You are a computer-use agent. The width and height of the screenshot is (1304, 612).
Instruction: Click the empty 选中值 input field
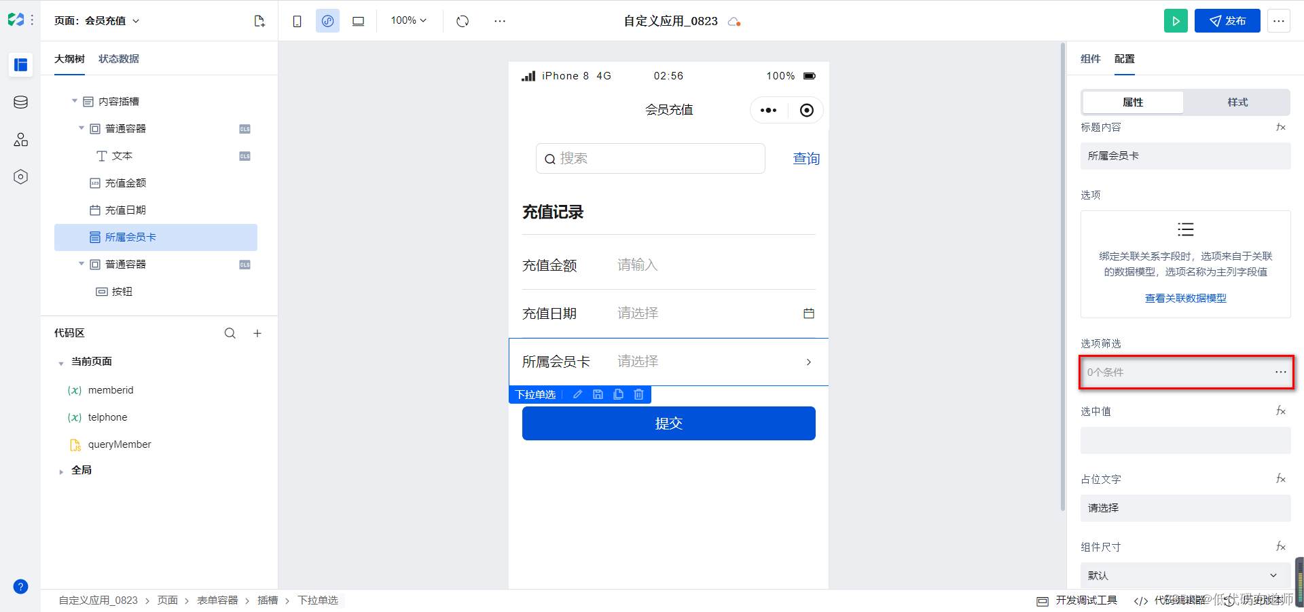pyautogui.click(x=1185, y=440)
